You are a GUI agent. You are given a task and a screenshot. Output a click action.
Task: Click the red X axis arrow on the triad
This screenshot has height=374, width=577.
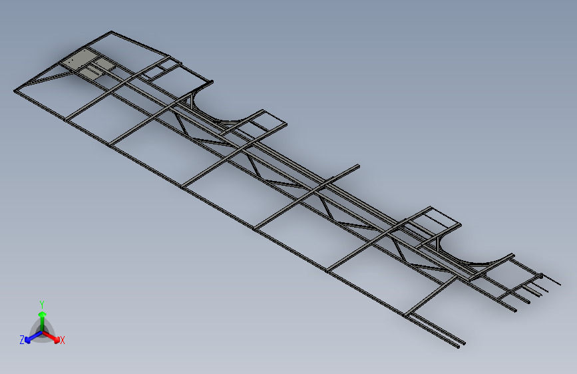(51, 337)
